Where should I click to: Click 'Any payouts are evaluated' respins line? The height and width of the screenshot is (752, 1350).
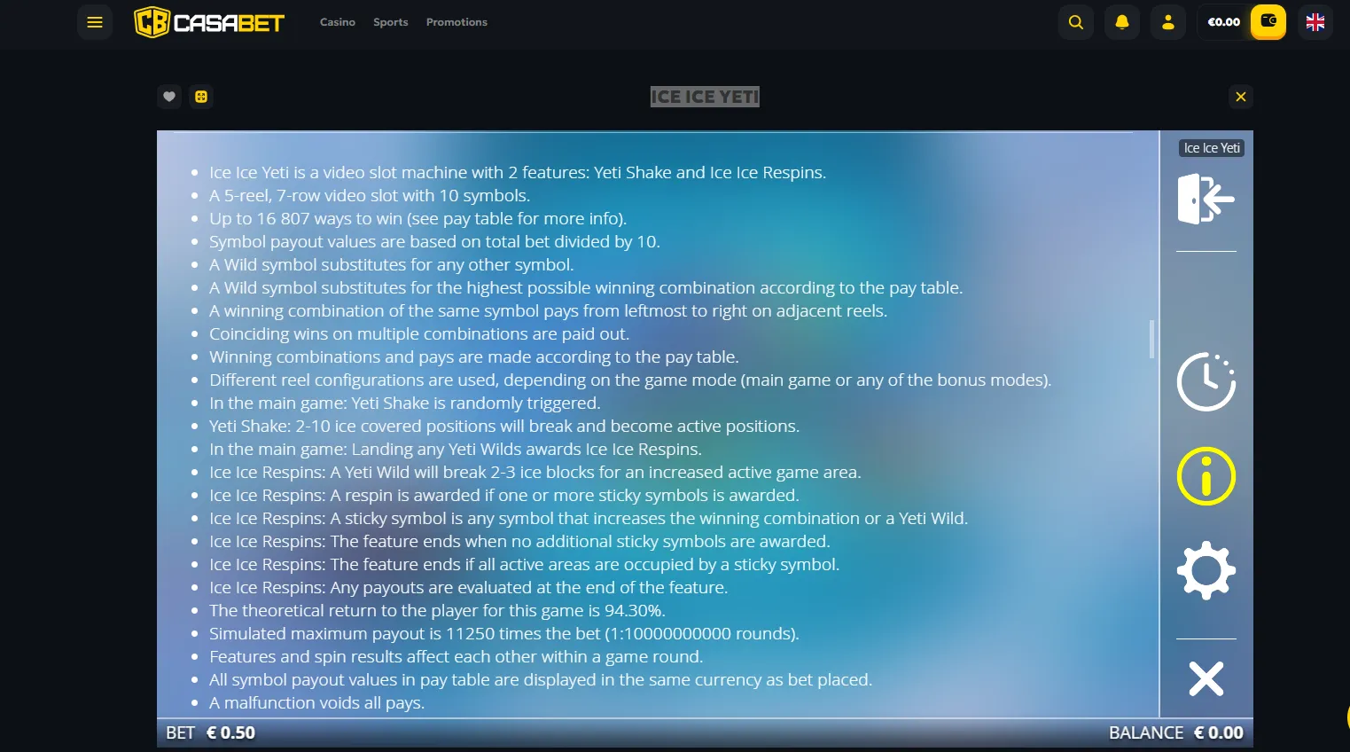[468, 587]
